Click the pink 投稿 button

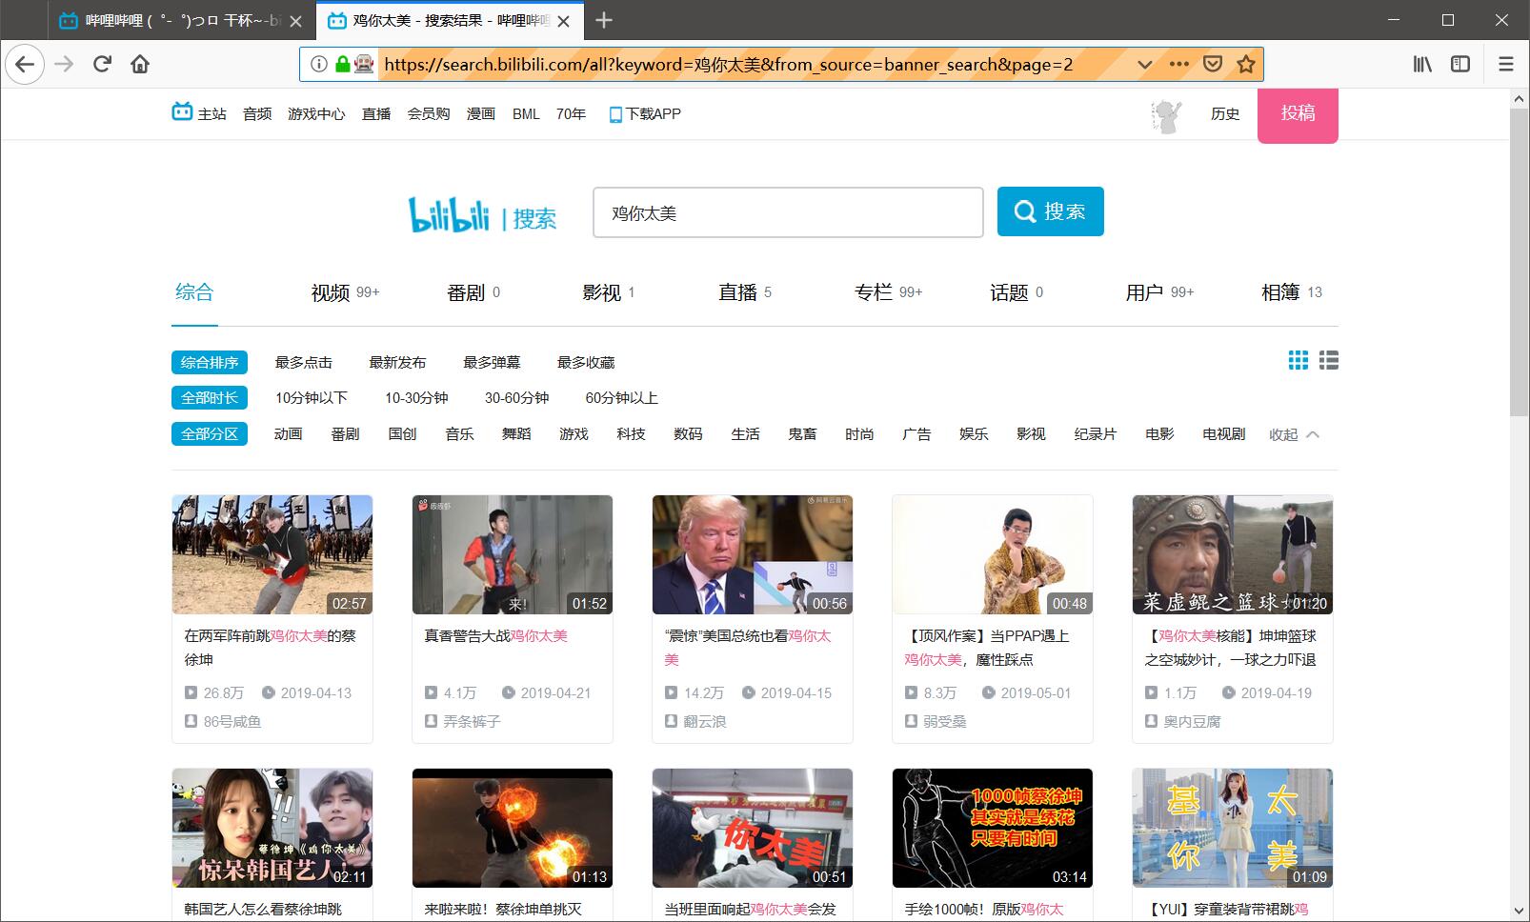1298,114
